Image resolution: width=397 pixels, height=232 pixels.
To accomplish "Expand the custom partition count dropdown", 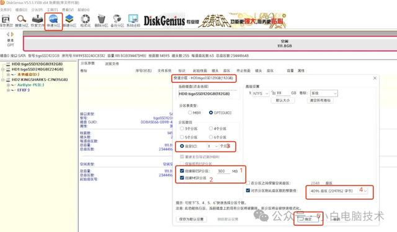I will [x=213, y=146].
